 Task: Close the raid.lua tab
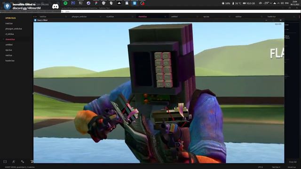[x=261, y=17]
